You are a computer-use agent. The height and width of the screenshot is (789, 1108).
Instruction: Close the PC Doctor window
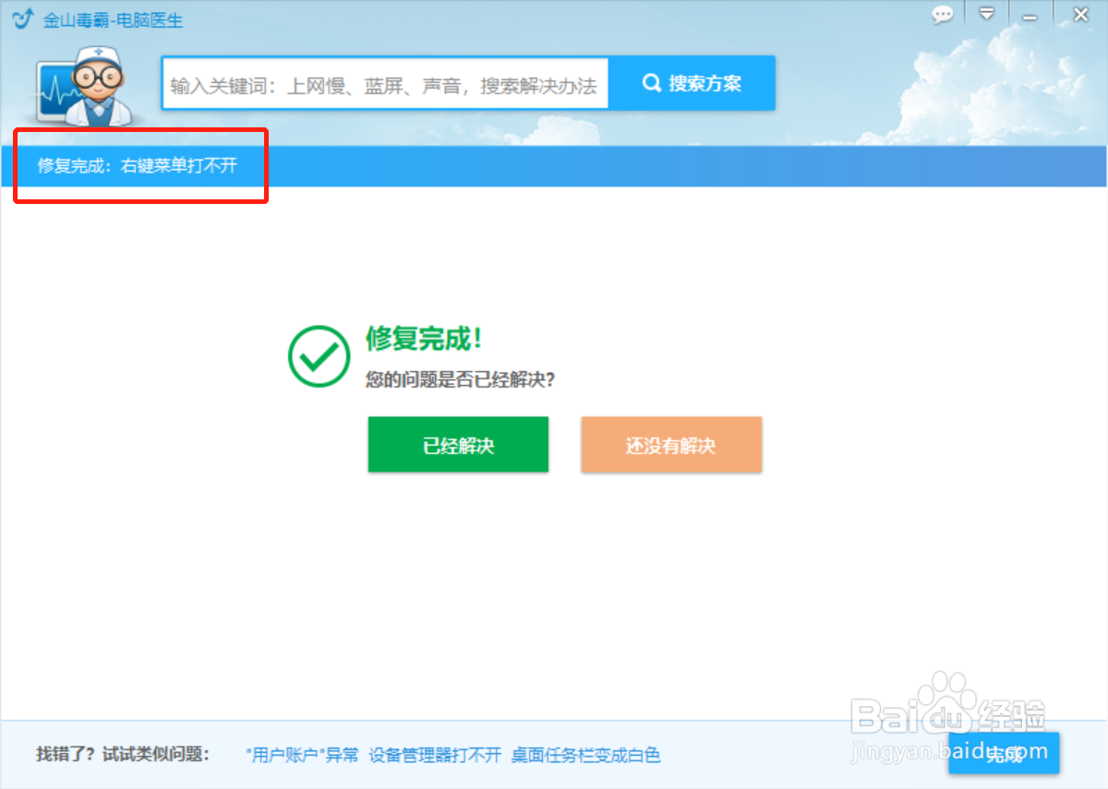tap(1080, 14)
